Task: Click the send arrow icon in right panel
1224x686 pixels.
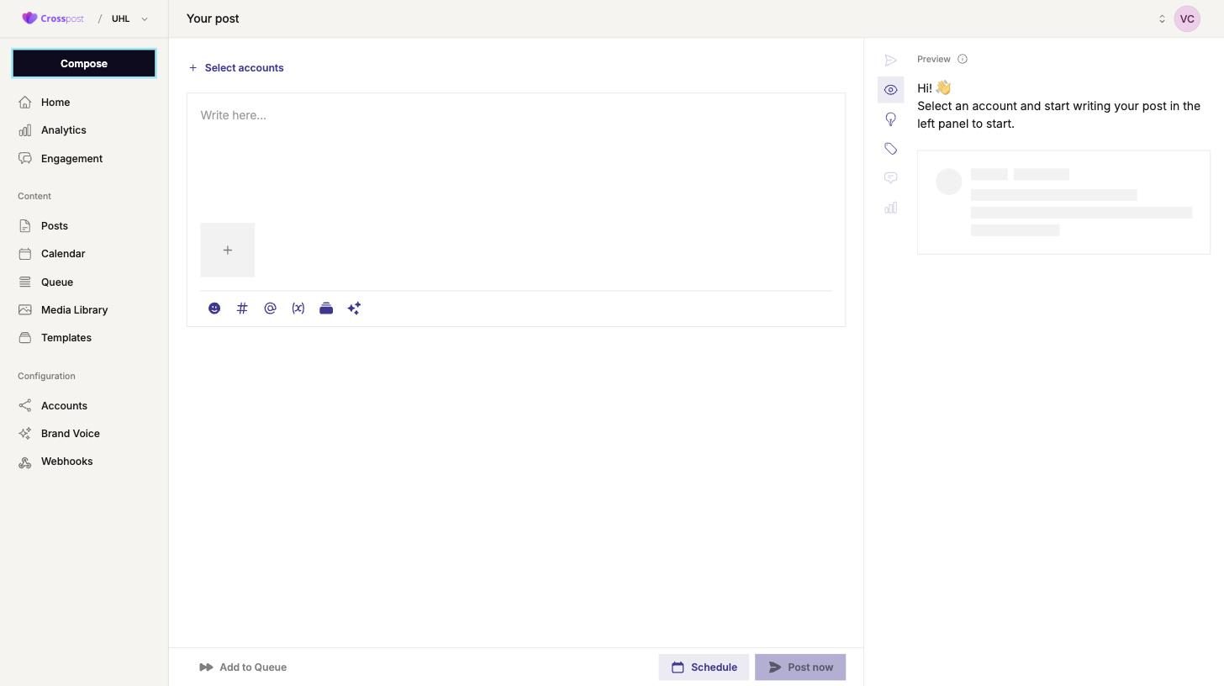Action: pos(891,61)
